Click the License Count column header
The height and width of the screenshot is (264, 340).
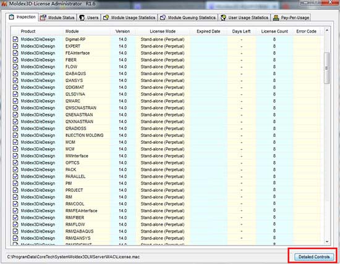tap(274, 31)
